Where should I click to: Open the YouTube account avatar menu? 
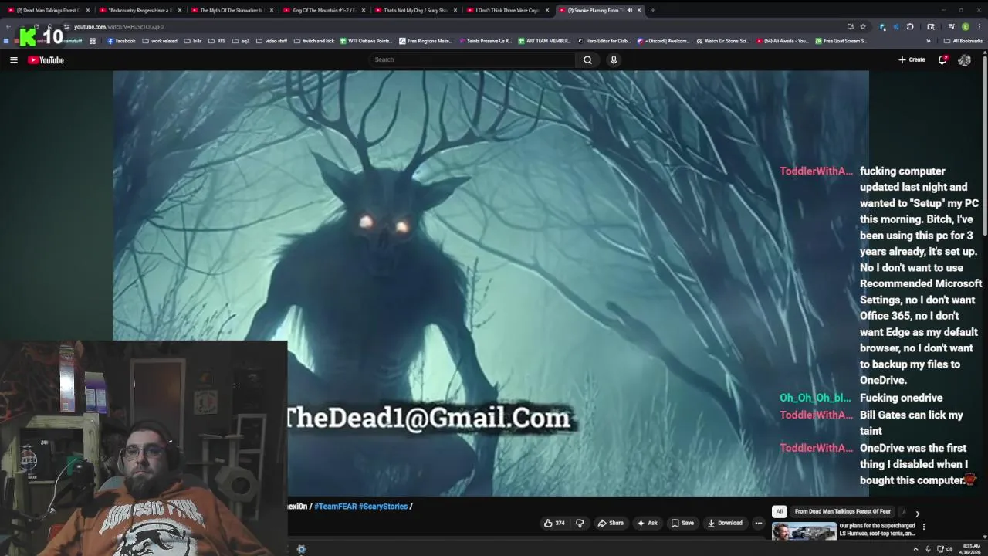[x=964, y=59]
